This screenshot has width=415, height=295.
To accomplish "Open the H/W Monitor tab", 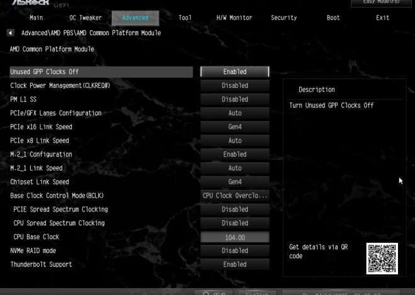I will point(234,18).
